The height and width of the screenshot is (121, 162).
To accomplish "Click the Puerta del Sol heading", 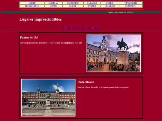I will point(29,38).
